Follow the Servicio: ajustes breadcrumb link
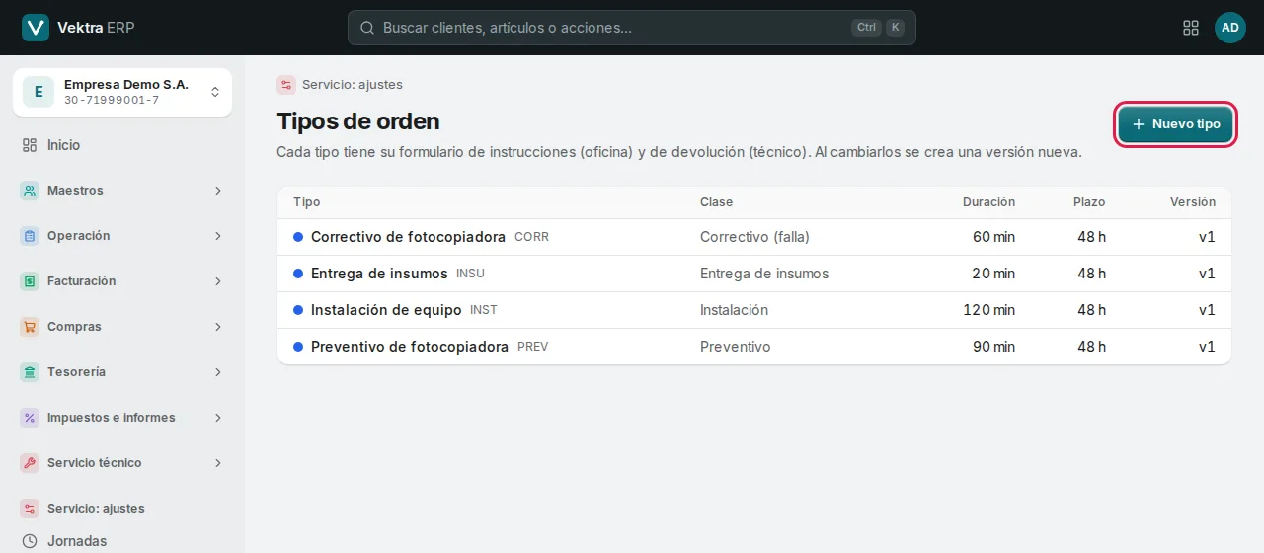 [353, 85]
